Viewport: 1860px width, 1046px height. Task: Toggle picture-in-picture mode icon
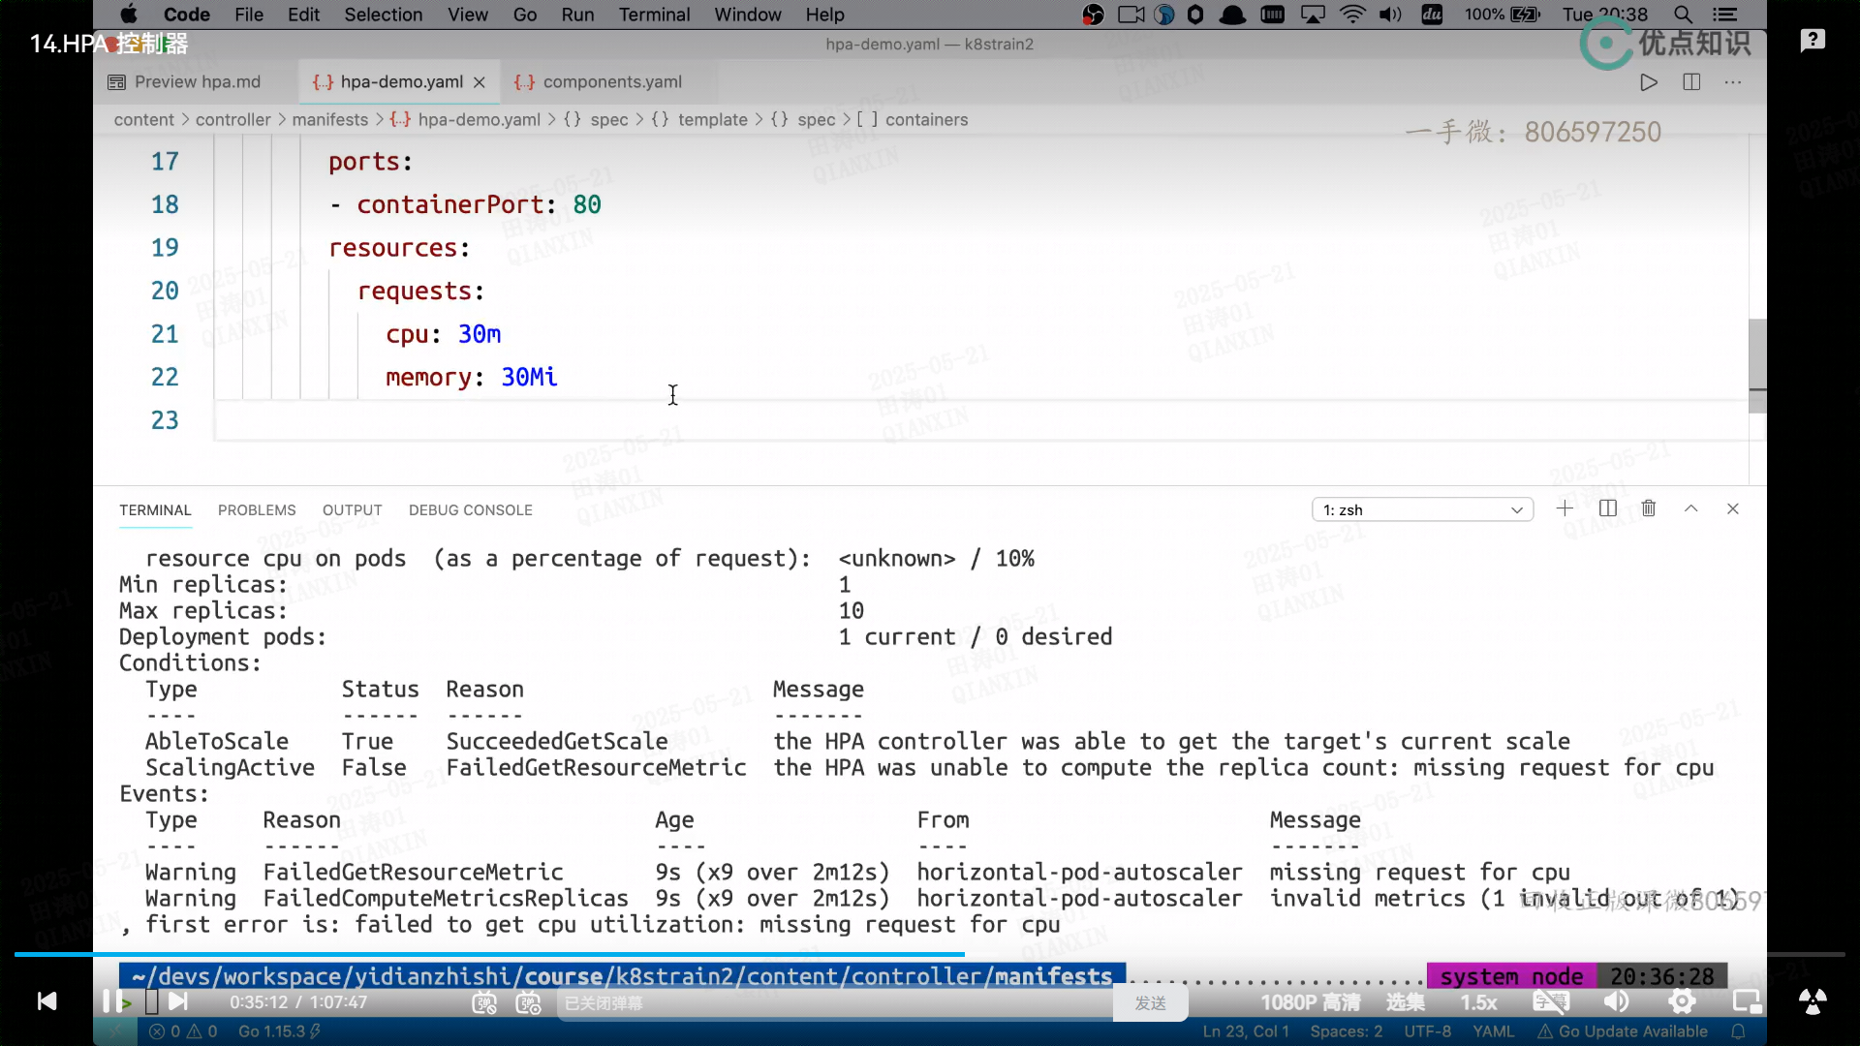(x=1747, y=1002)
